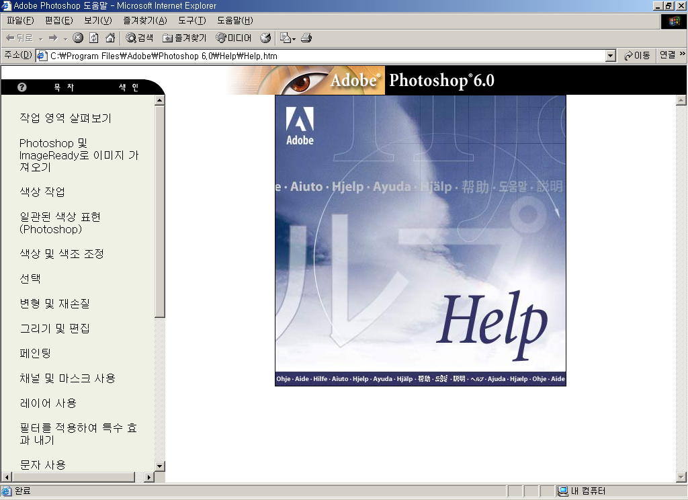
Task: Open topic '레이어 사용'
Action: coord(48,403)
